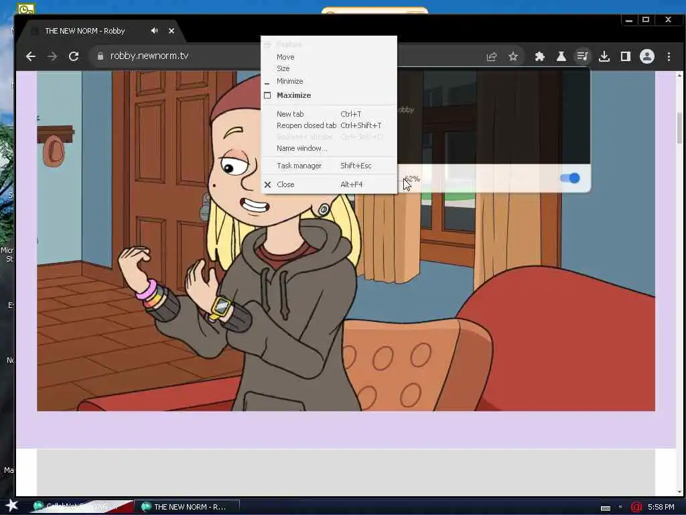Select THE NEW NORM - Robby tab
Screen dimensions: 686x515
pos(100,31)
